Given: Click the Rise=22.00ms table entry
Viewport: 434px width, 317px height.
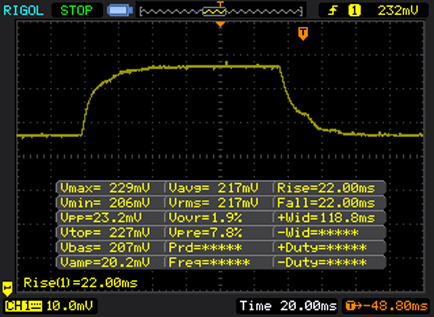Looking at the screenshot, I should tap(326, 188).
